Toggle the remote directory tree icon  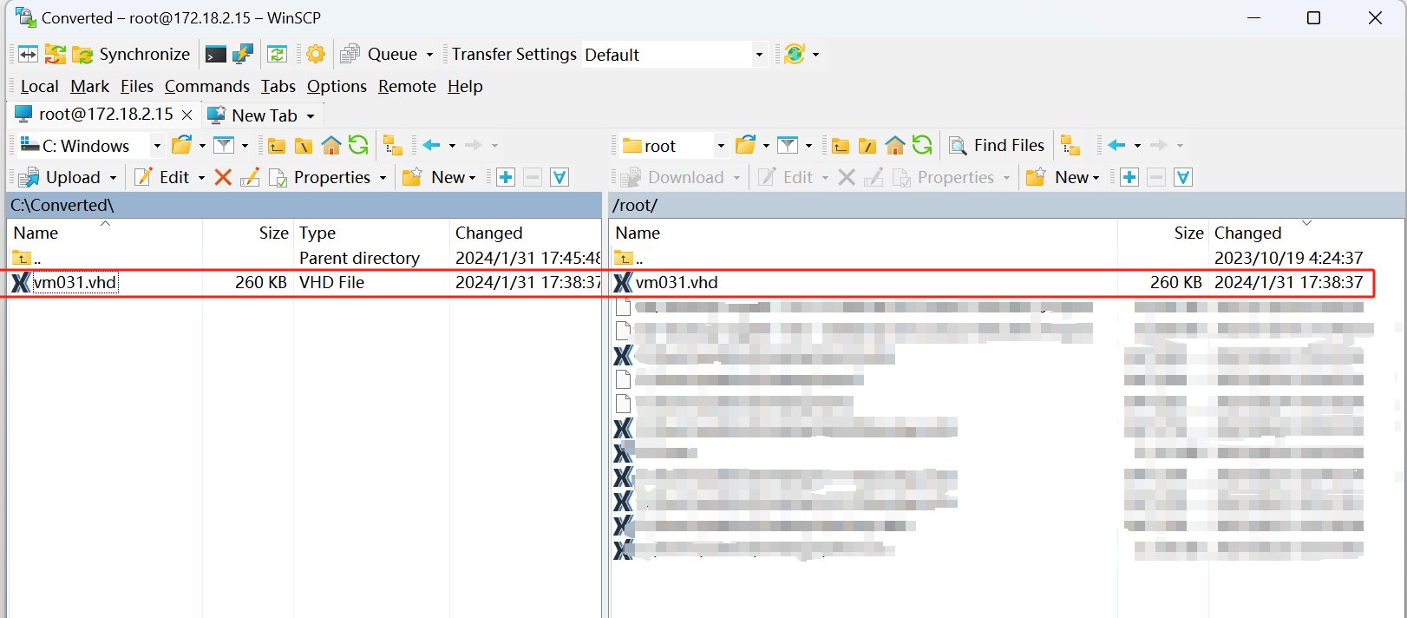(1070, 145)
